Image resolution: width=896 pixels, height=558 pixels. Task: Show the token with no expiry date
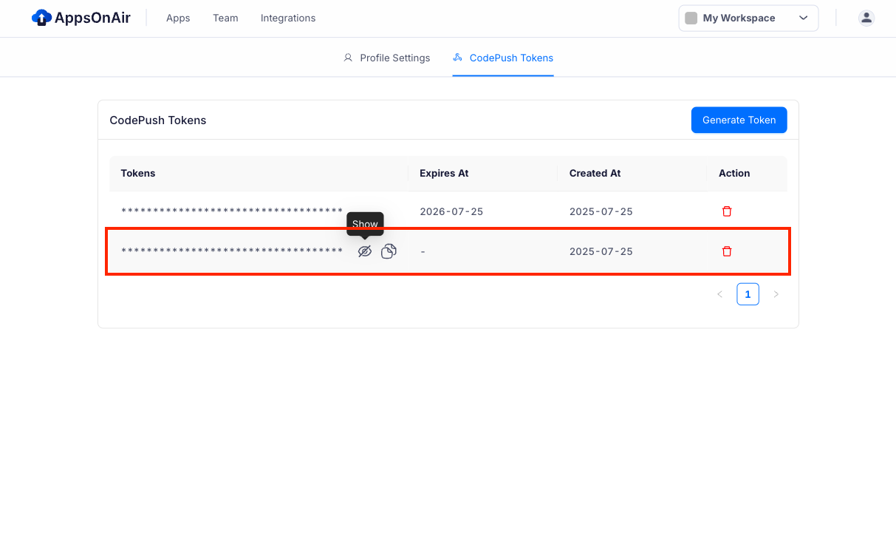(364, 251)
